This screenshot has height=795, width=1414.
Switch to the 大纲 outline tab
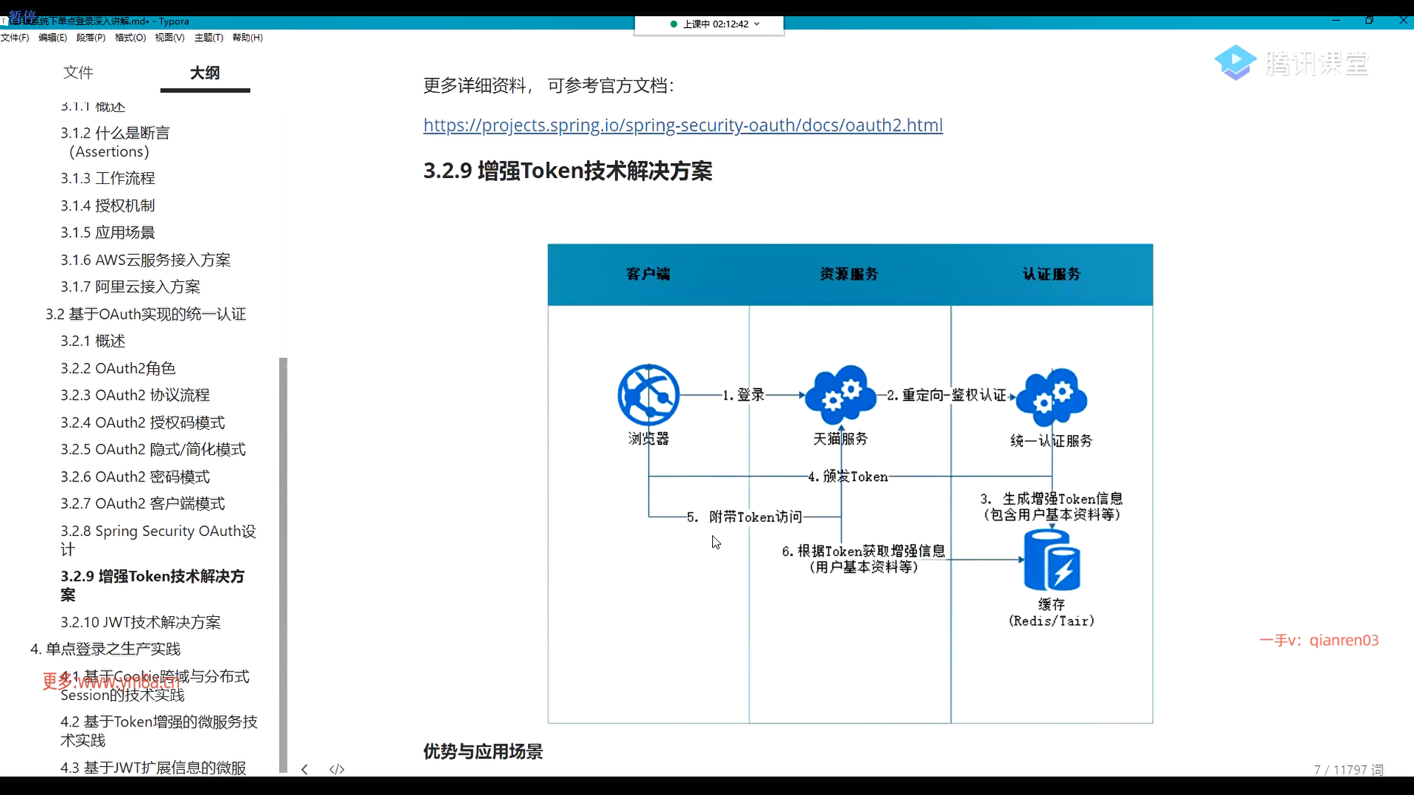pyautogui.click(x=205, y=72)
